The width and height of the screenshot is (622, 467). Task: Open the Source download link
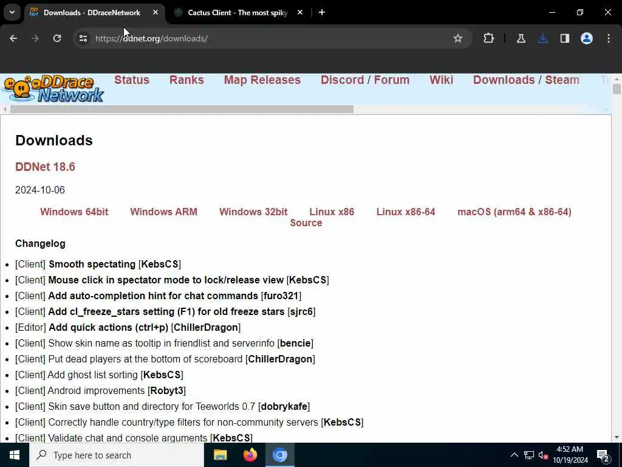point(306,223)
